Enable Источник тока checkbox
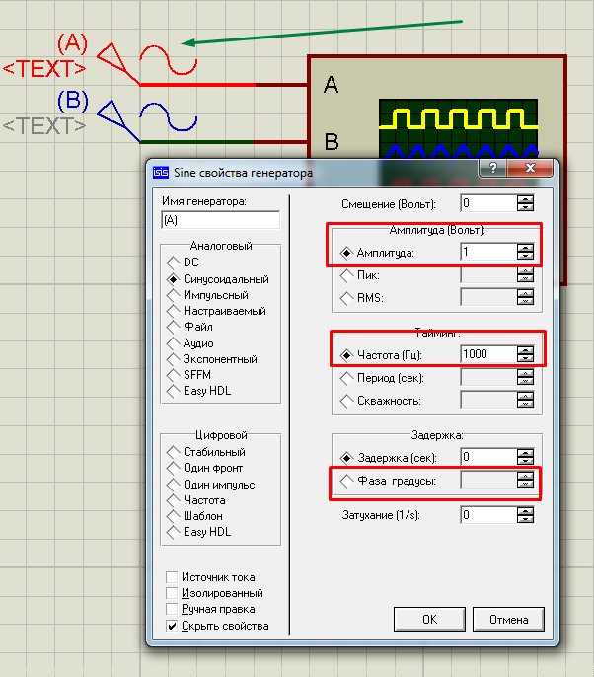Viewport: 594px width, 677px height. coord(172,577)
